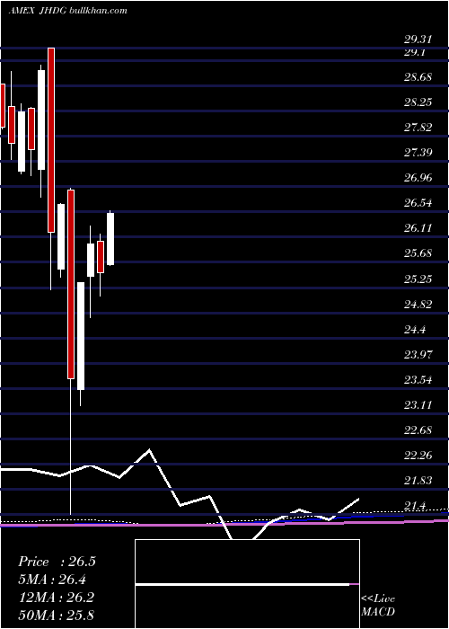Click the 23.54 price axis label

(x=418, y=380)
